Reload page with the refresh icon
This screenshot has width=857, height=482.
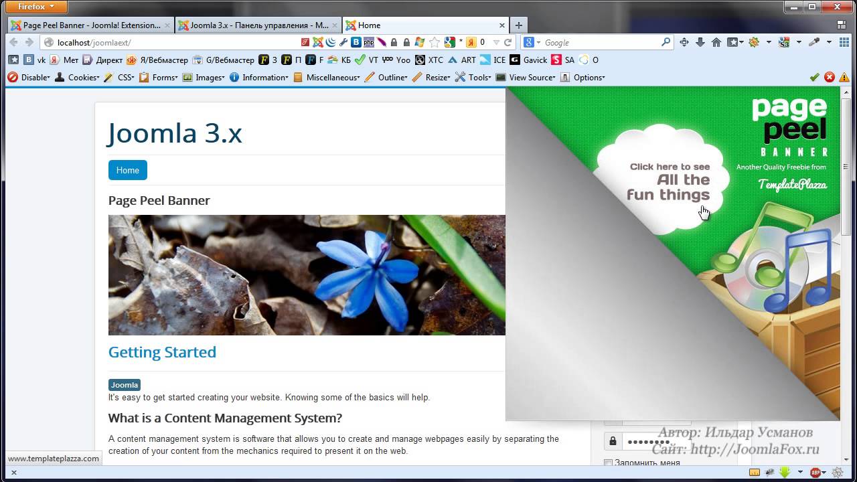(x=508, y=42)
